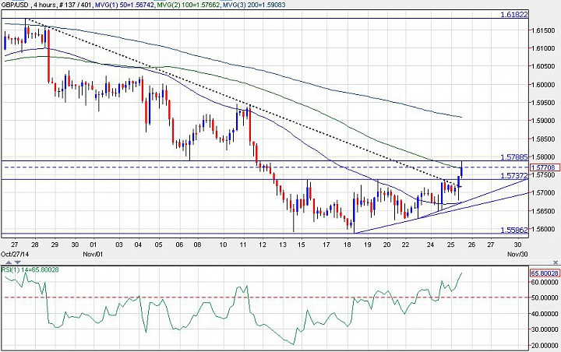Click the 1.57372 support line label
This screenshot has width=561, height=352.
[x=514, y=176]
